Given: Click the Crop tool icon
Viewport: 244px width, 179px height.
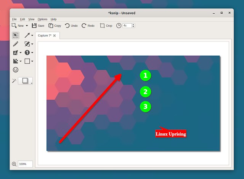Looking at the screenshot, I should (x=102, y=26).
